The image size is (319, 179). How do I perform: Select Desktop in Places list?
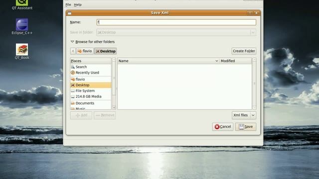click(91, 85)
